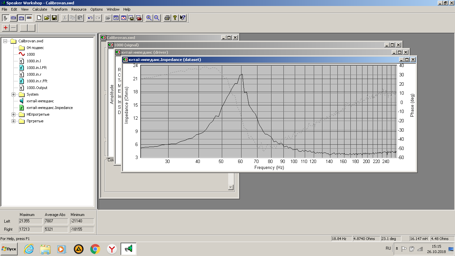Click the Zoom In magnifier icon
Screen dimensions: 455x256
click(149, 18)
